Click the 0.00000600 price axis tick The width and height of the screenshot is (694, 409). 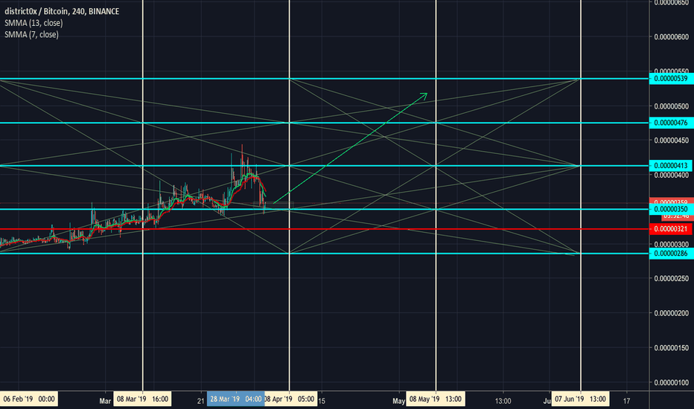672,36
